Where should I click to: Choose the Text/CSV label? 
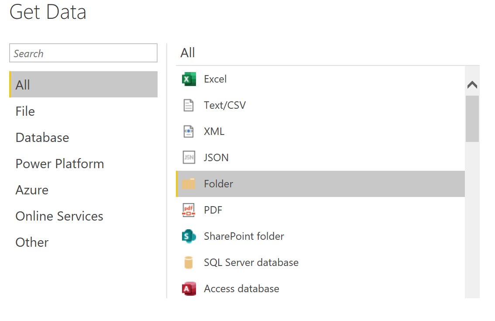point(225,105)
